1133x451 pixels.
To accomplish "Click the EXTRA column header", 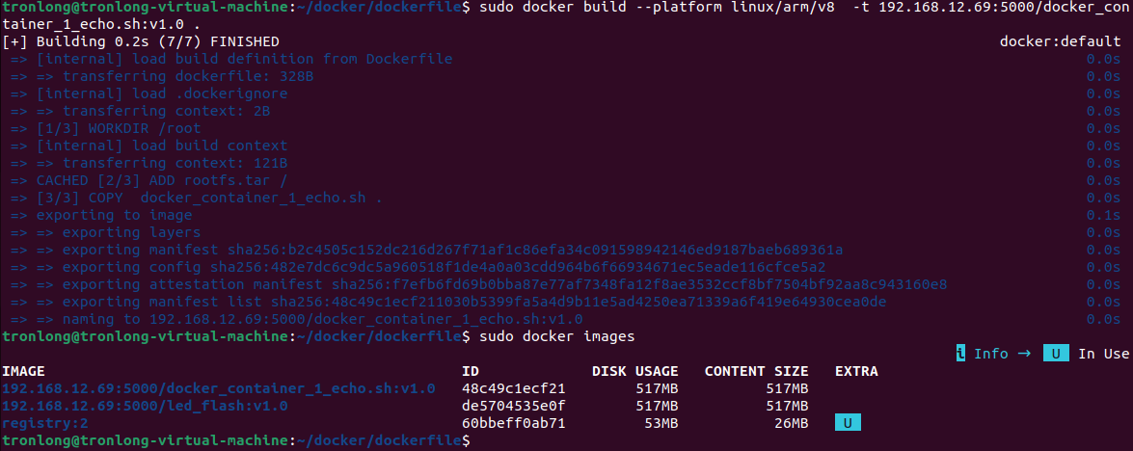I will pos(856,371).
